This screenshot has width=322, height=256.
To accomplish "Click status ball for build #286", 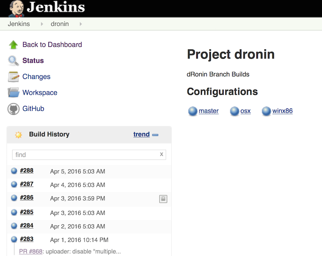I will [x=14, y=198].
